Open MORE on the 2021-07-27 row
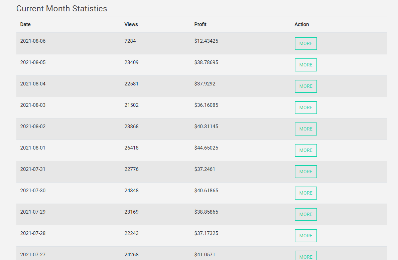Screen dimensions: 398x260 click(306, 255)
